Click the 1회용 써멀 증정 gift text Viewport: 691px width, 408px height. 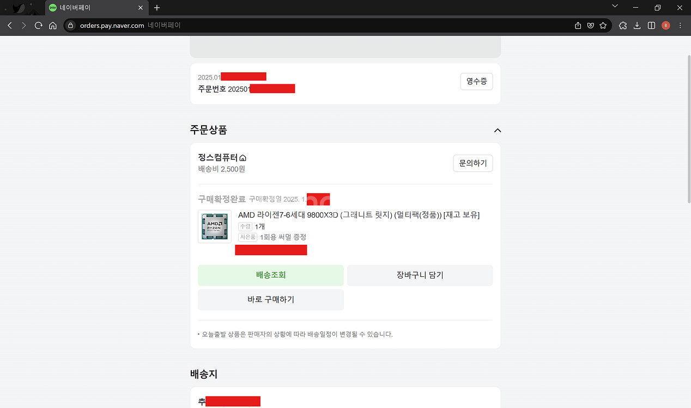(x=283, y=237)
